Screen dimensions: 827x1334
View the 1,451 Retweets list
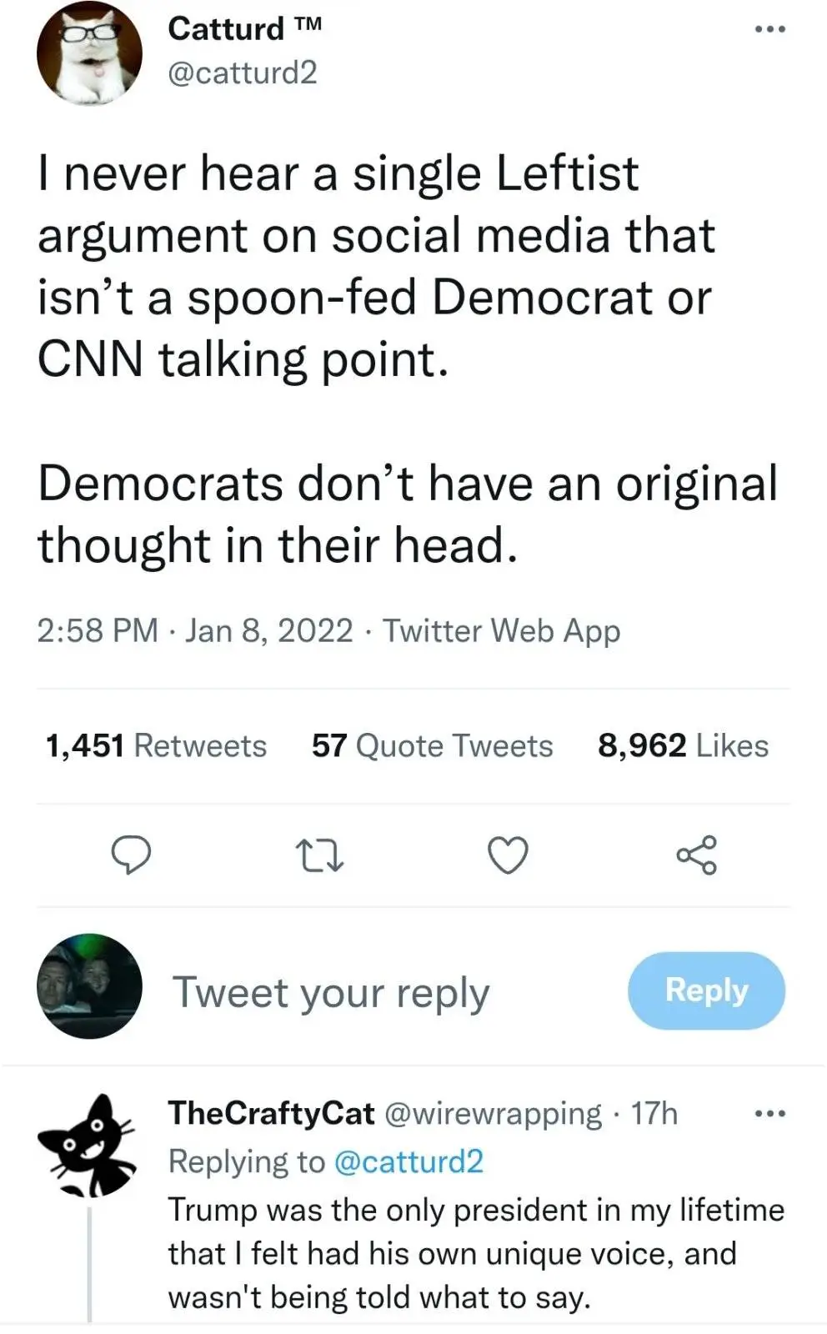coord(156,745)
